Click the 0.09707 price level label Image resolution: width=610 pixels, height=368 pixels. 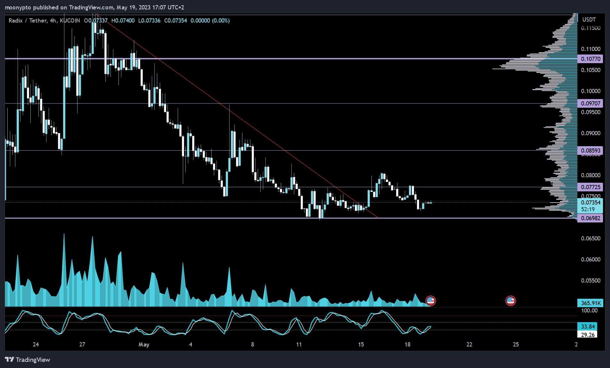tap(590, 103)
